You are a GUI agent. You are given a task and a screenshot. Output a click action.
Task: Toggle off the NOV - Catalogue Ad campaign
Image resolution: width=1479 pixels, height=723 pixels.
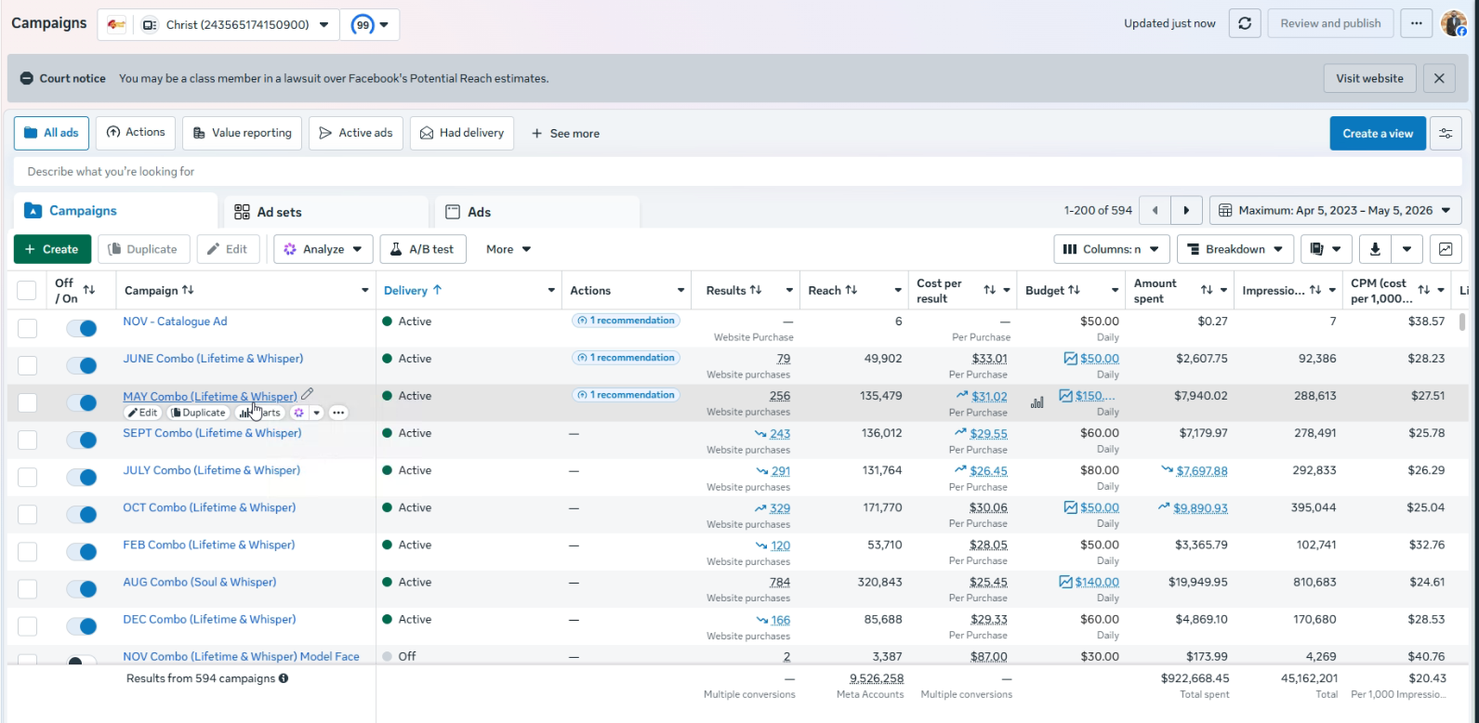(82, 328)
